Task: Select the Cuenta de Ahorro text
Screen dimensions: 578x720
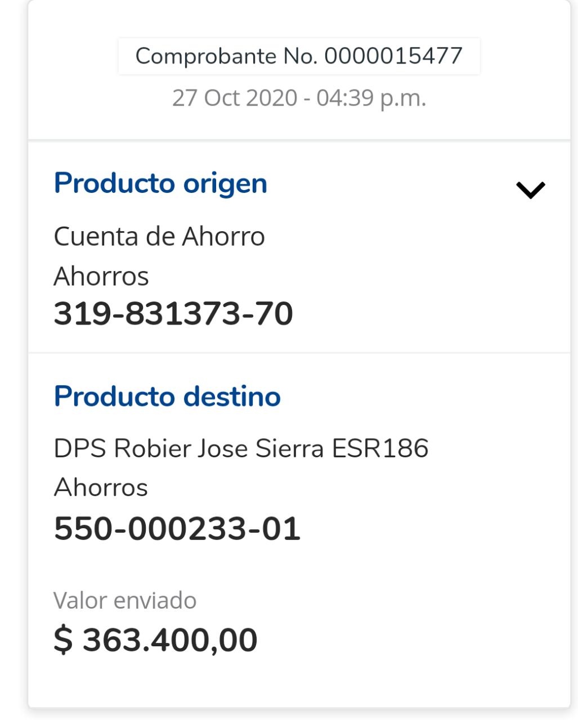Action: click(x=159, y=236)
